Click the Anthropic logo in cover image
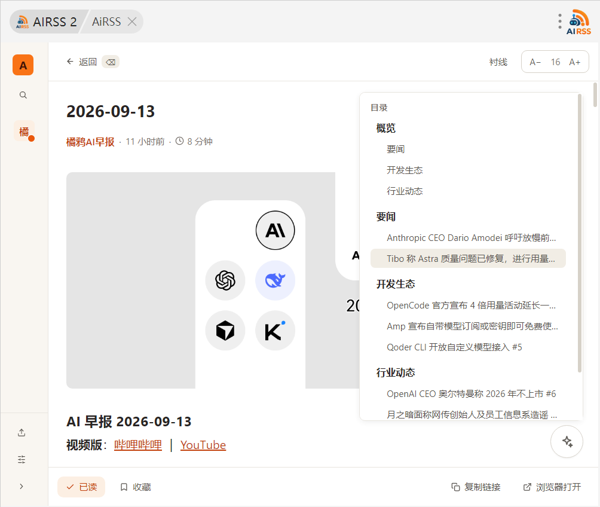This screenshot has height=507, width=600. pos(275,231)
